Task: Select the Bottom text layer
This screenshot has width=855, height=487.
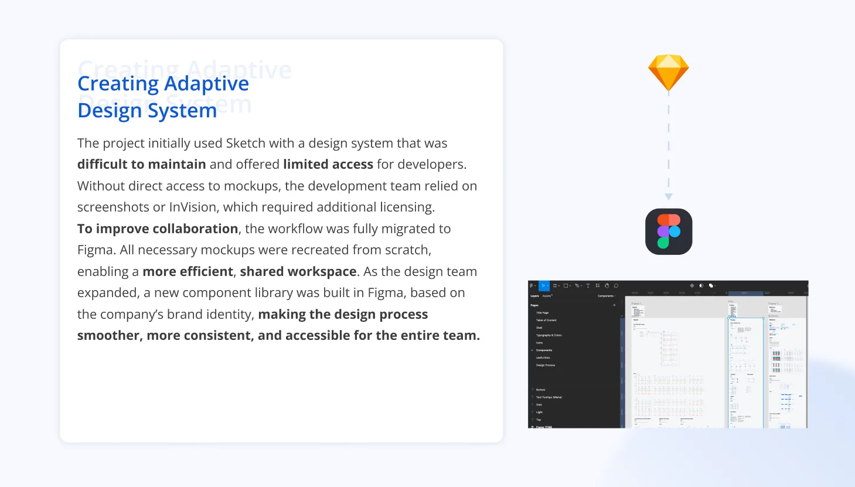Action: pos(540,390)
